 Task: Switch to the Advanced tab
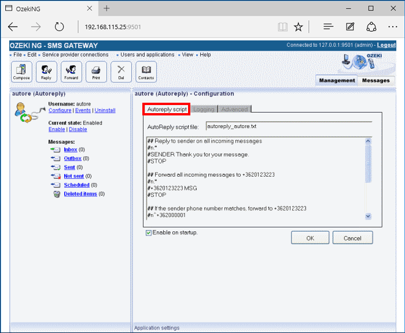(x=234, y=109)
